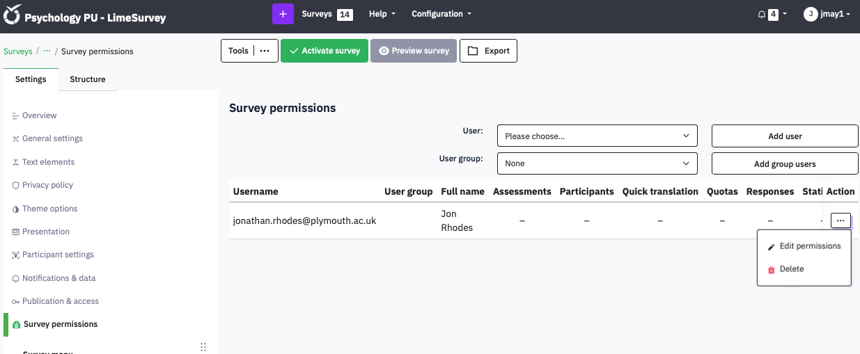Viewport: 860px width, 354px height.
Task: Click the Add user button
Action: pos(785,136)
